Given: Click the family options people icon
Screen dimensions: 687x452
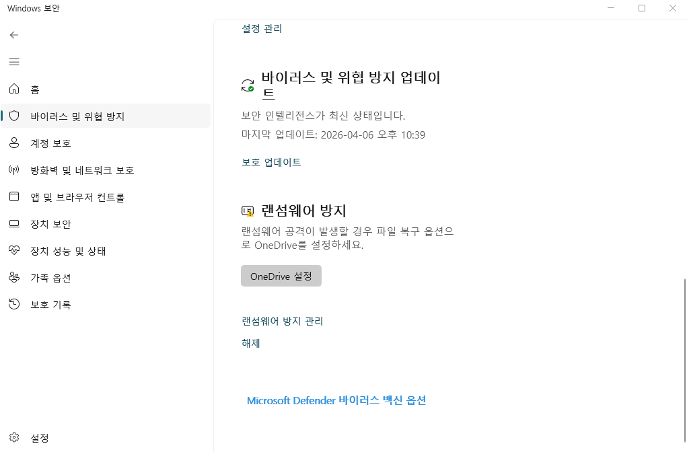Looking at the screenshot, I should coord(14,277).
